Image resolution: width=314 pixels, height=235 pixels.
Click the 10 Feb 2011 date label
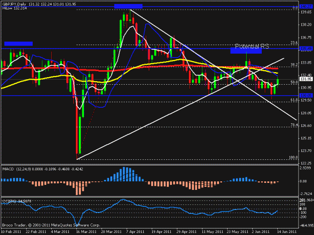click(11, 231)
